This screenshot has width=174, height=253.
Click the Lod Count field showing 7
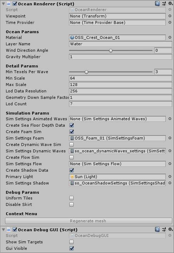pos(120,104)
